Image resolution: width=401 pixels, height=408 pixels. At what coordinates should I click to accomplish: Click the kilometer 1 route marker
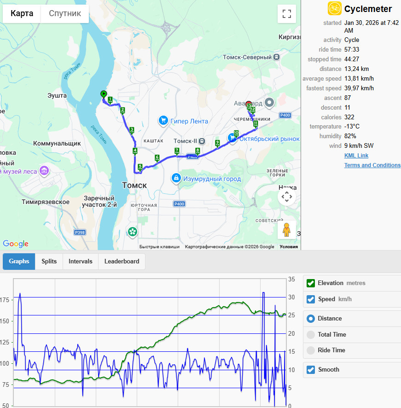coord(110,100)
